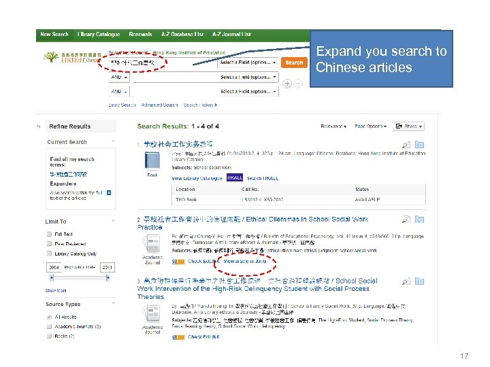Add third result to folder
The image size is (490, 367).
pos(419,281)
